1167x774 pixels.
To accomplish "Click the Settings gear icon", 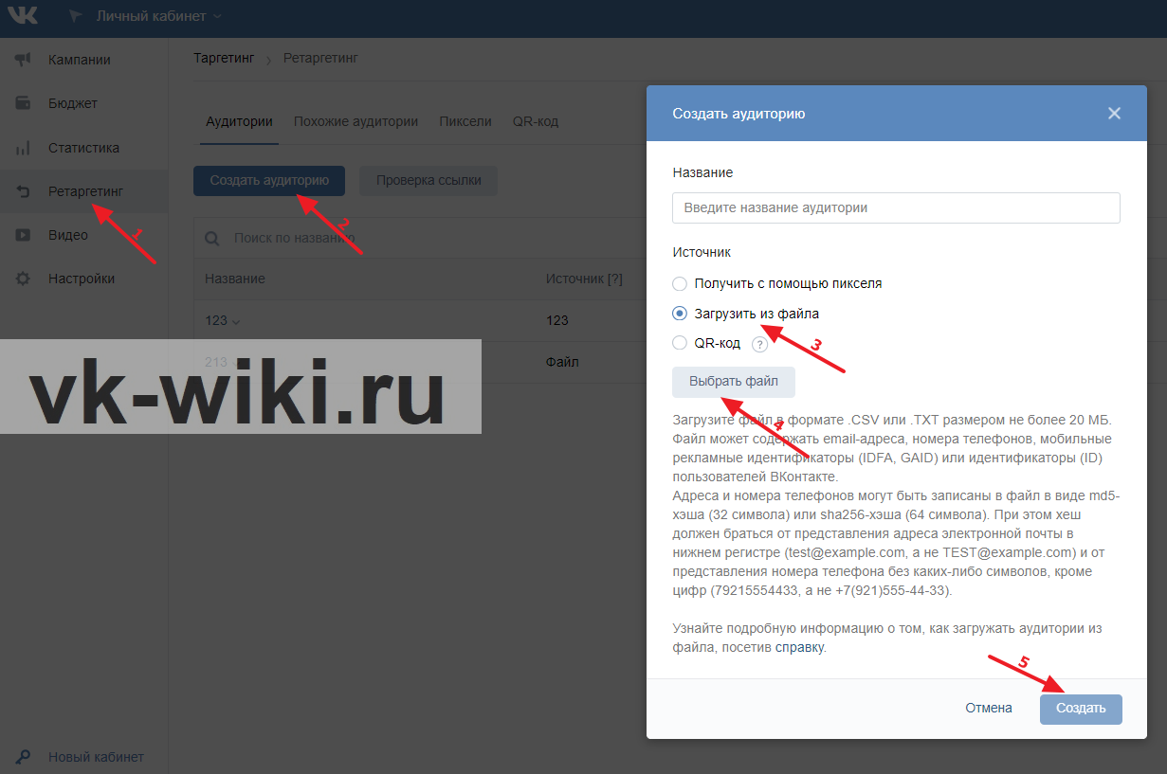I will tap(24, 279).
